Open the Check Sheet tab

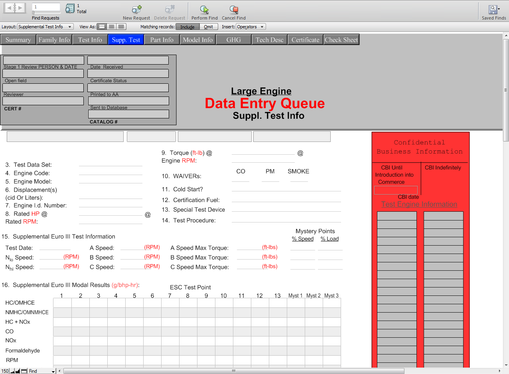(341, 40)
